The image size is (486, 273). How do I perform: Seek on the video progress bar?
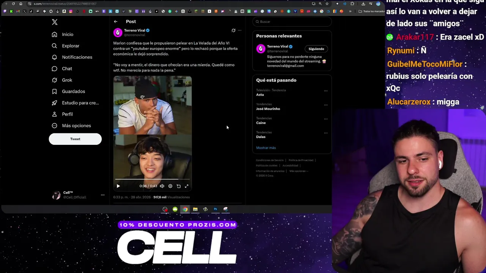[152, 179]
